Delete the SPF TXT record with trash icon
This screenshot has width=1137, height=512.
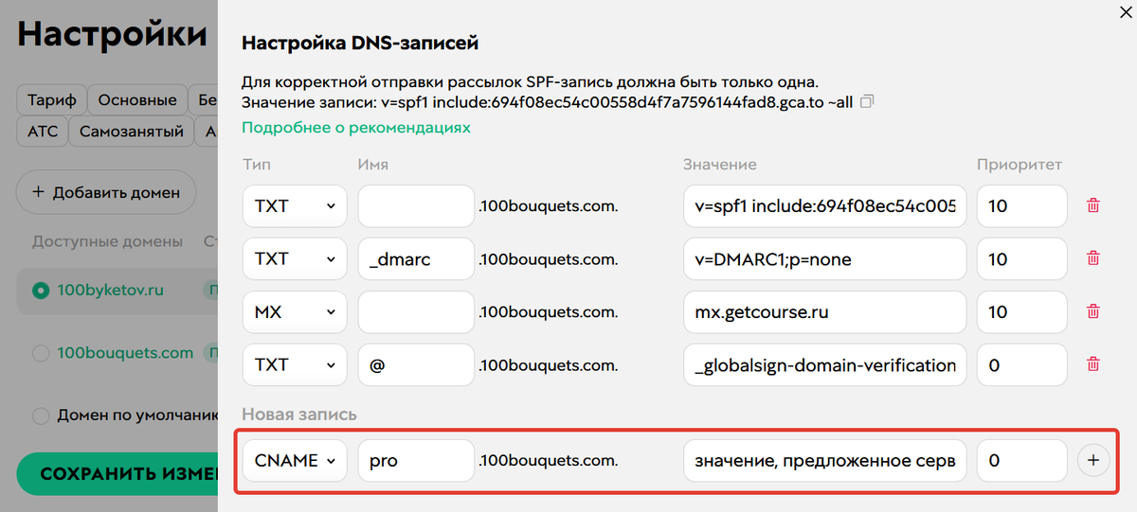pos(1092,205)
